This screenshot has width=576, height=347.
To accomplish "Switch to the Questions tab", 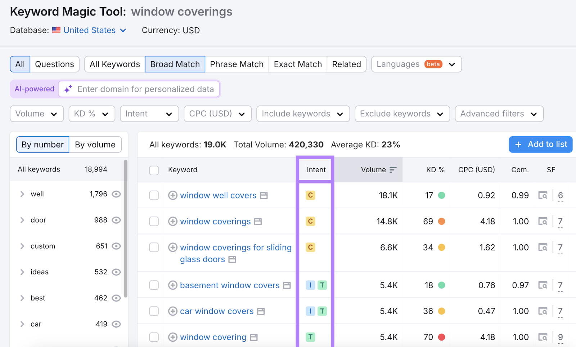I will click(55, 64).
